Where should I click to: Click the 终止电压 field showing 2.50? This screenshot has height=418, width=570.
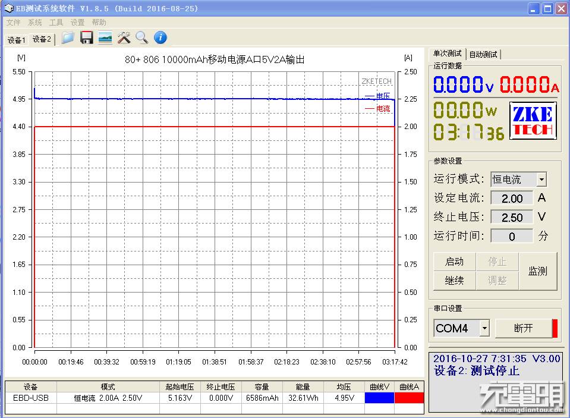point(512,217)
